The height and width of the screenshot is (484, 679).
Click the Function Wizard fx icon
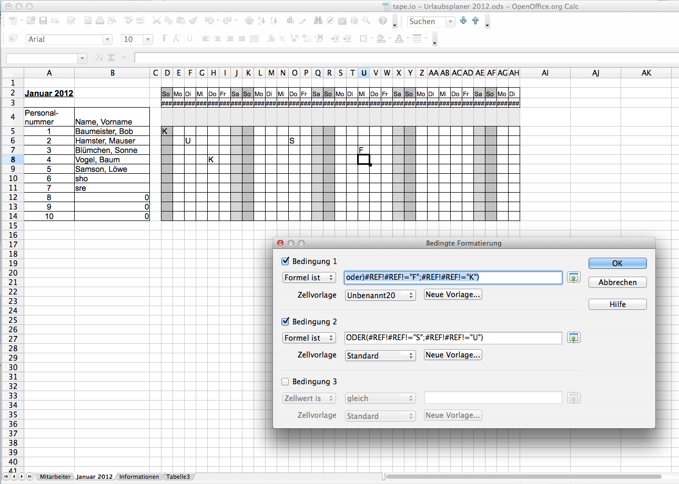99,57
